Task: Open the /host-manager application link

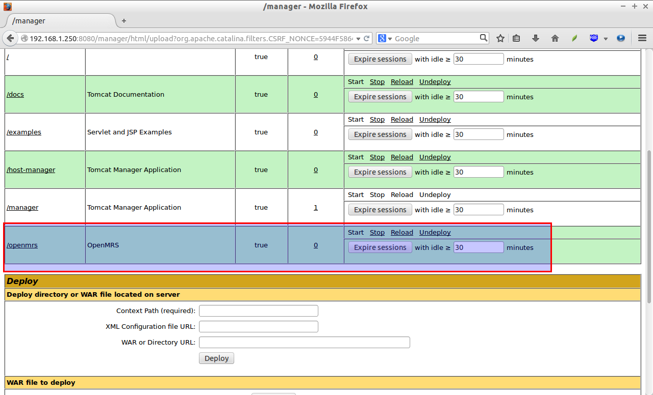Action: [31, 170]
